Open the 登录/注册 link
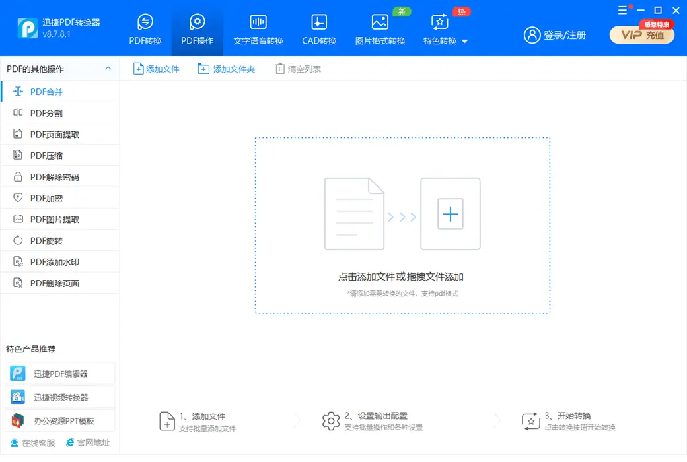The image size is (687, 462). (564, 35)
